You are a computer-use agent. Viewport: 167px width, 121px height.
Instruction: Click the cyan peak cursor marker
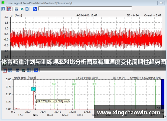click(x=33, y=89)
